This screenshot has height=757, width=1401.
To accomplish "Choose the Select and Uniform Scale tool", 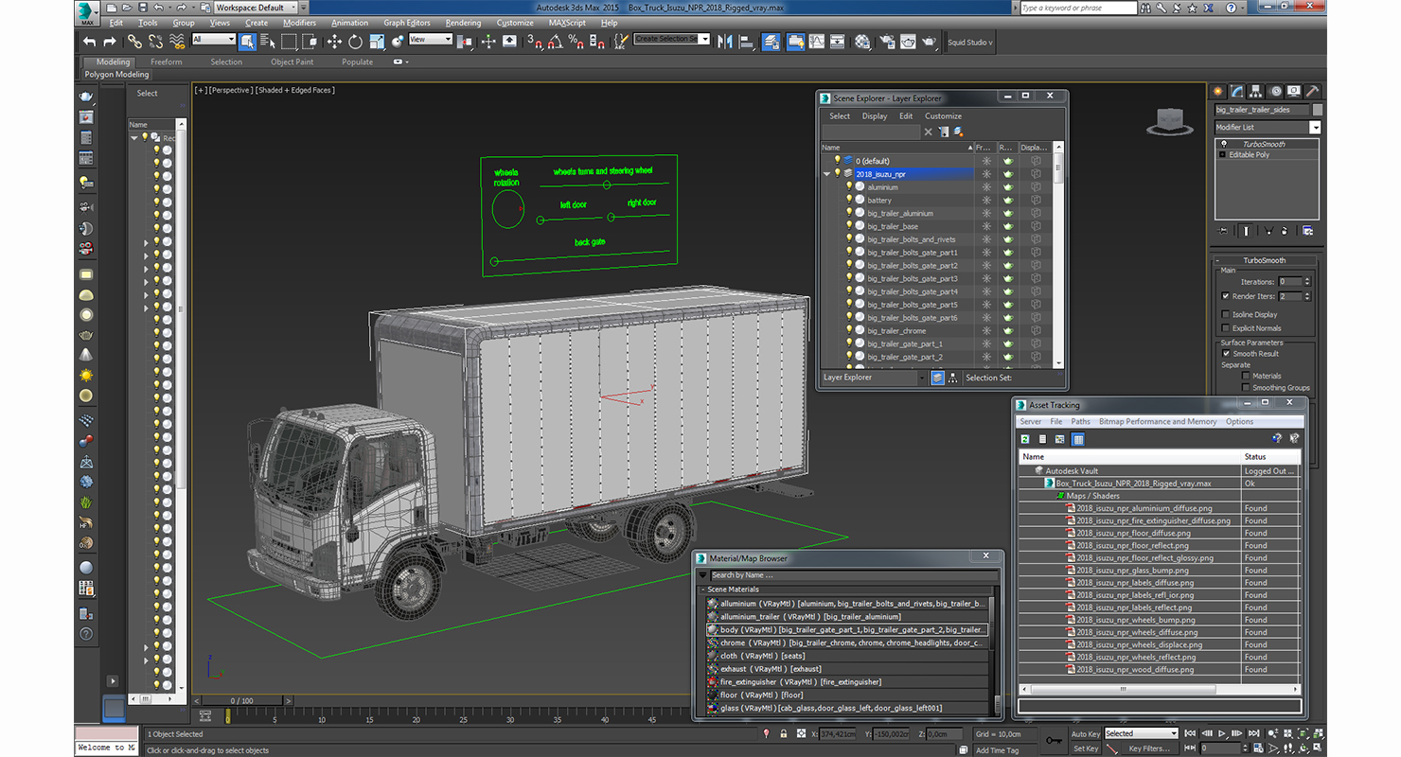I will point(377,42).
